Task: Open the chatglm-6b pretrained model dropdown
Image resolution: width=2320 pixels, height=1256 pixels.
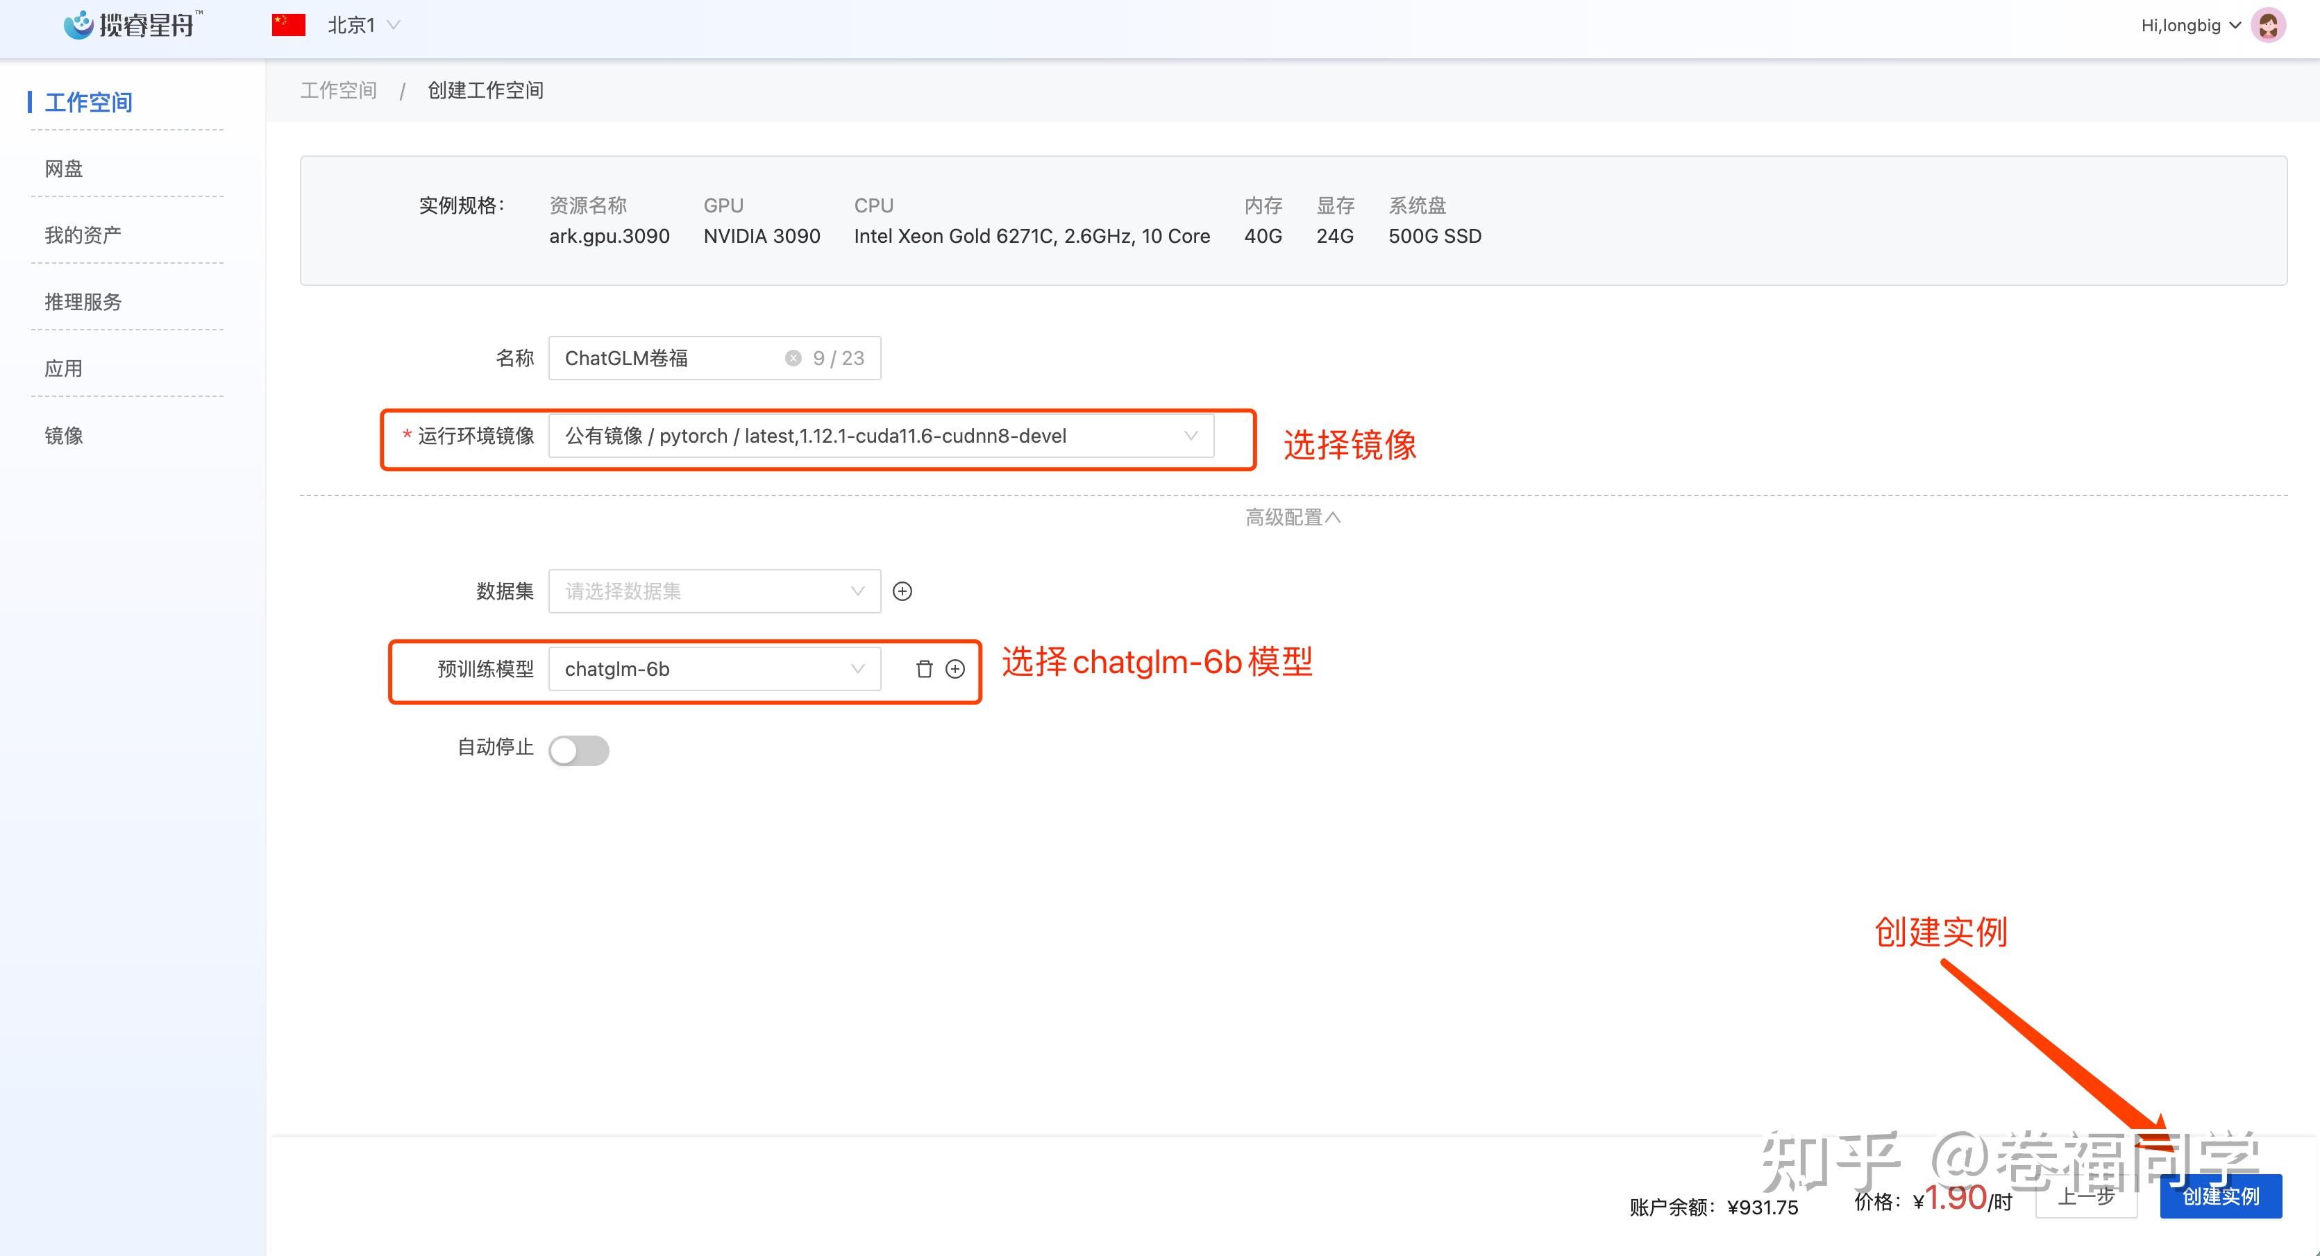Action: [714, 669]
